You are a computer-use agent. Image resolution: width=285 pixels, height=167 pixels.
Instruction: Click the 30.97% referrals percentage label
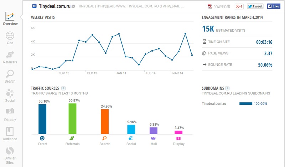coord(74,100)
